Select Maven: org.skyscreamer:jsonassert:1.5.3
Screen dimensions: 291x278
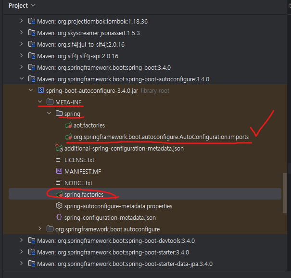point(89,33)
